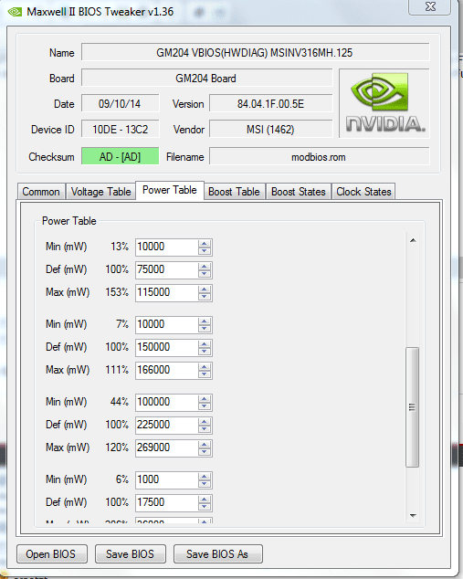Click the app icon in title bar

(x=15, y=12)
